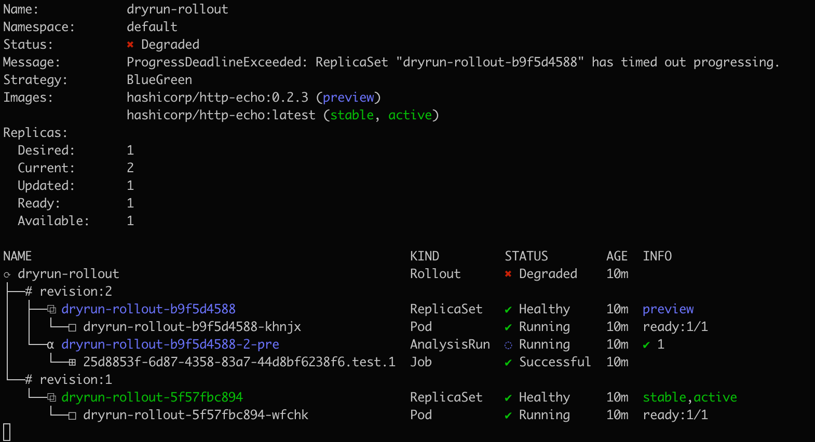Click the 'Rollout' kind cell
This screenshot has width=815, height=442.
click(x=436, y=274)
